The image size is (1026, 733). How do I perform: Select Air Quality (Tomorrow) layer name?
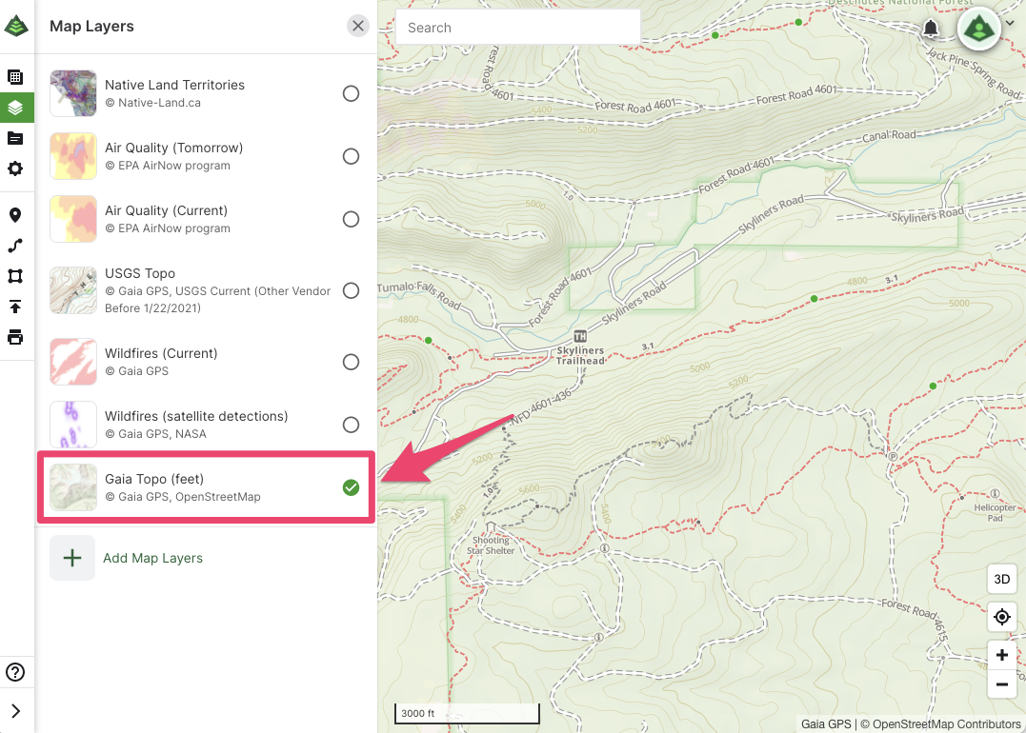point(174,148)
